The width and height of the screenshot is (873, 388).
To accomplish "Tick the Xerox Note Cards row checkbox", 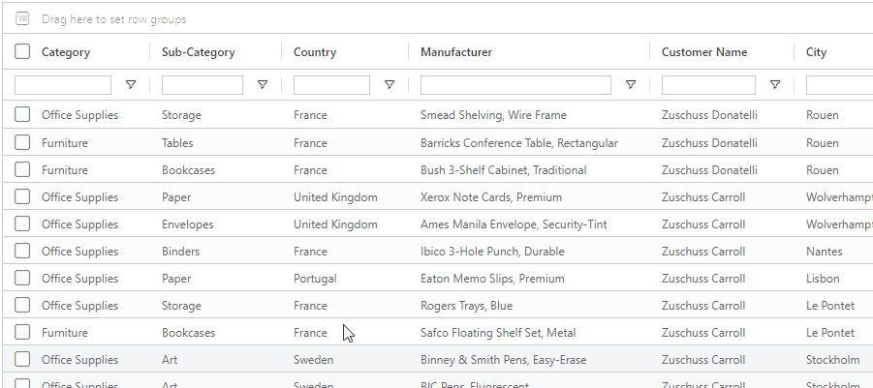I will (x=22, y=196).
